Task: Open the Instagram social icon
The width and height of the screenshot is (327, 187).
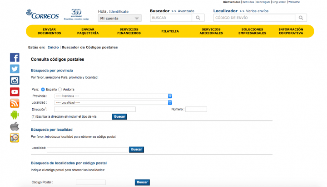Action: click(x=15, y=80)
